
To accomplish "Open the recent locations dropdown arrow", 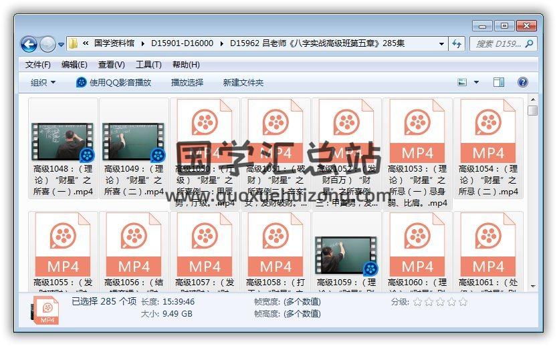I will tap(61, 45).
